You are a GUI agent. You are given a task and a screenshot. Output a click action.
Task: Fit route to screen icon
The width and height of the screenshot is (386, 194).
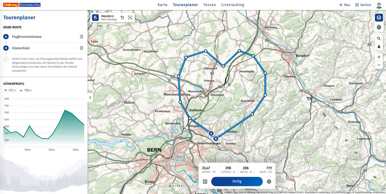(x=130, y=18)
